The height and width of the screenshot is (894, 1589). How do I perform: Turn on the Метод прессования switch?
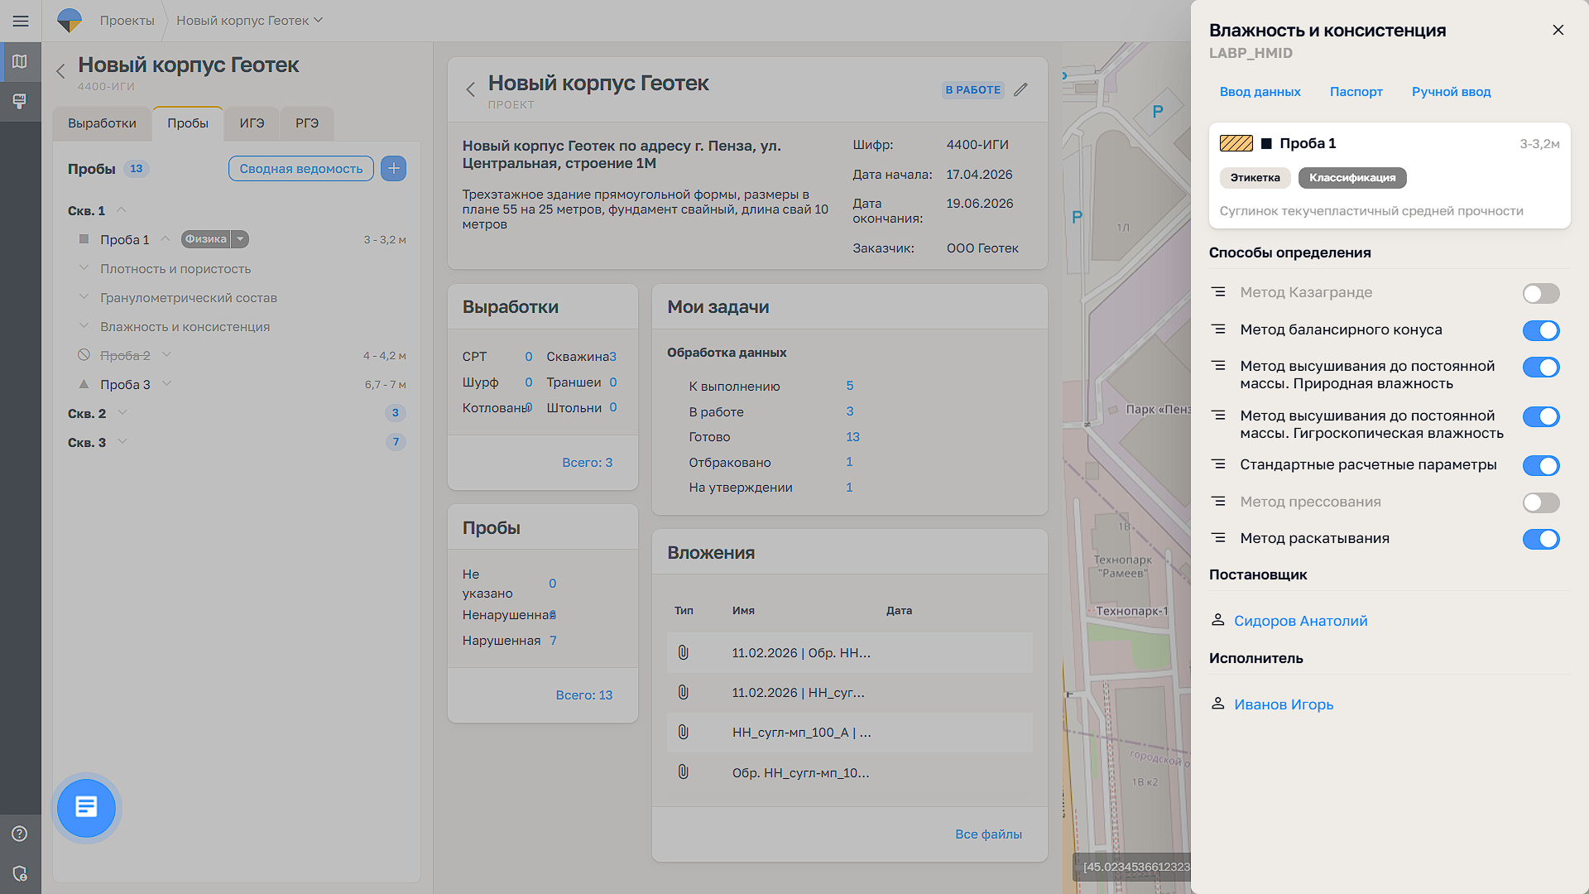[x=1540, y=502]
